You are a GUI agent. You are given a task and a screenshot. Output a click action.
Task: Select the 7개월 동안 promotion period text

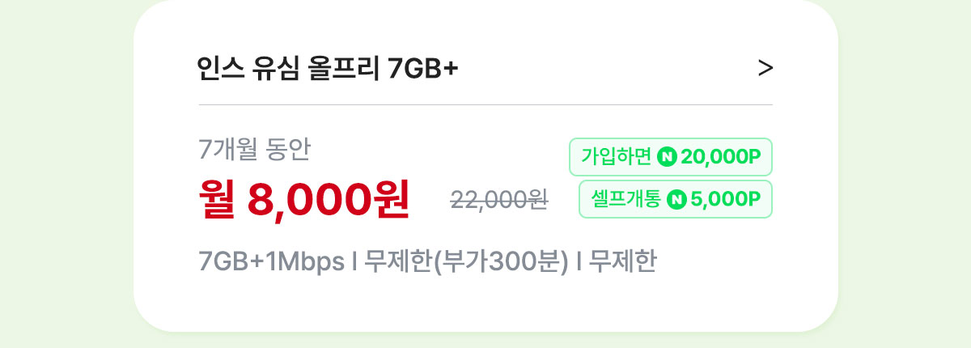255,150
